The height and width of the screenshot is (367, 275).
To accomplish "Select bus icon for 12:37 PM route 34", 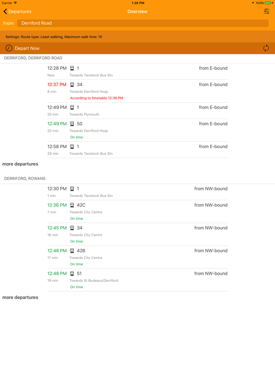I will tap(72, 85).
